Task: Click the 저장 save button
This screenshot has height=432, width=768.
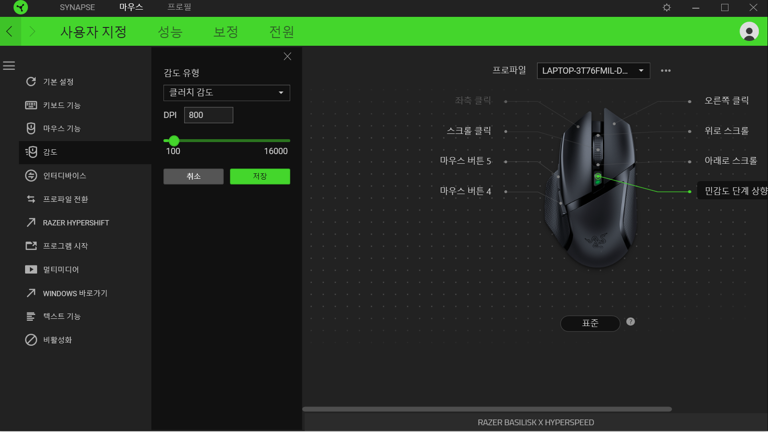Action: coord(260,176)
